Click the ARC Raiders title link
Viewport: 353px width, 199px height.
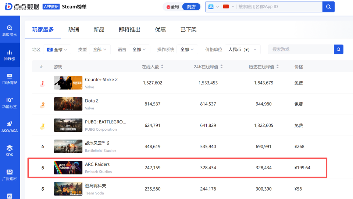[x=97, y=164]
